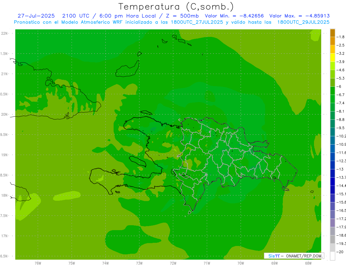Click the '18N' latitude label
346x267 pixels.
pyautogui.click(x=4, y=196)
